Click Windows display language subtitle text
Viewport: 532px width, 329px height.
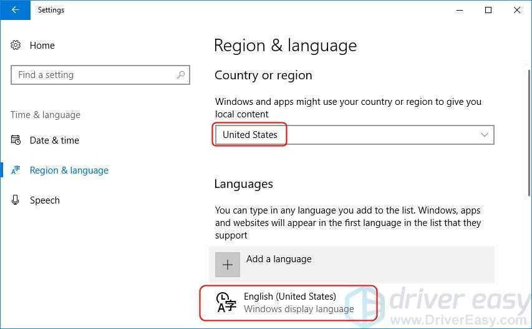coord(299,309)
